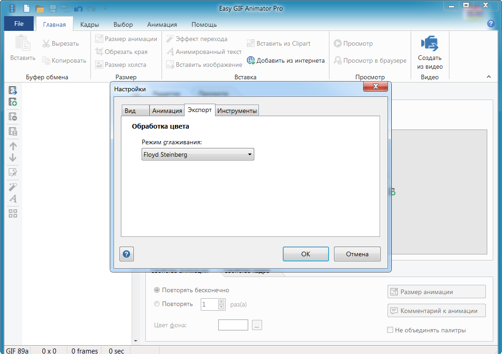
Task: Click Размер анимации button in properties panel
Action: pos(436,292)
